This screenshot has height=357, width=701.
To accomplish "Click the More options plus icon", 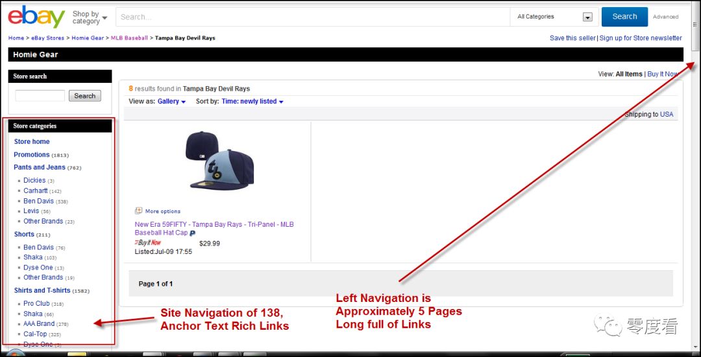I will 139,211.
